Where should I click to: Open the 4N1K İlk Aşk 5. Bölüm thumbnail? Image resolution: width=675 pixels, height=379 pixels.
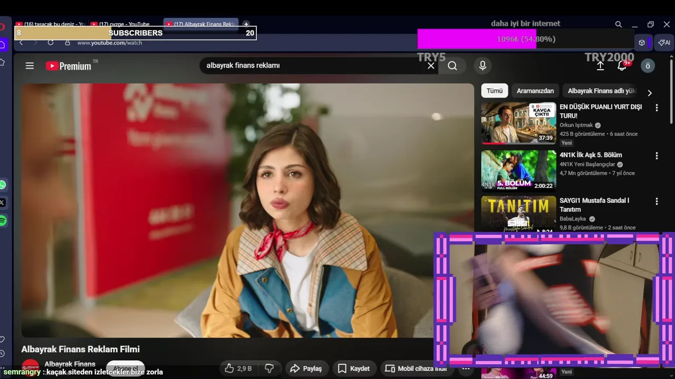click(x=518, y=171)
